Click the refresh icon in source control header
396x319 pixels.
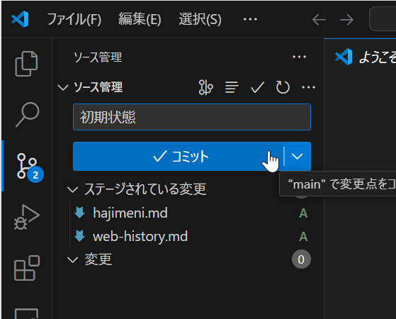click(x=283, y=87)
